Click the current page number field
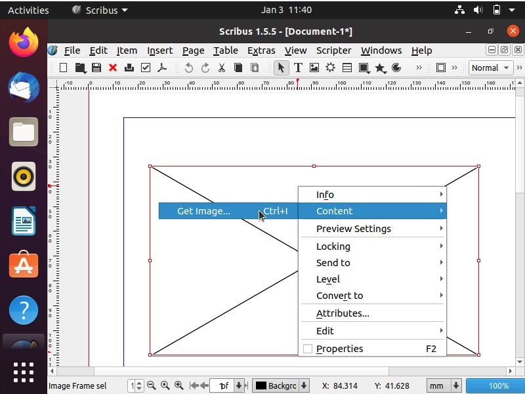The height and width of the screenshot is (394, 525). point(133,385)
